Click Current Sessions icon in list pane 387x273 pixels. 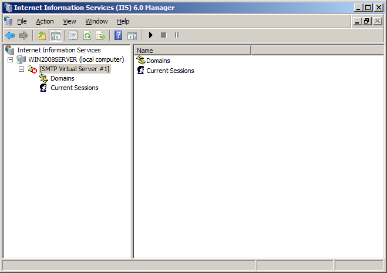tap(141, 71)
